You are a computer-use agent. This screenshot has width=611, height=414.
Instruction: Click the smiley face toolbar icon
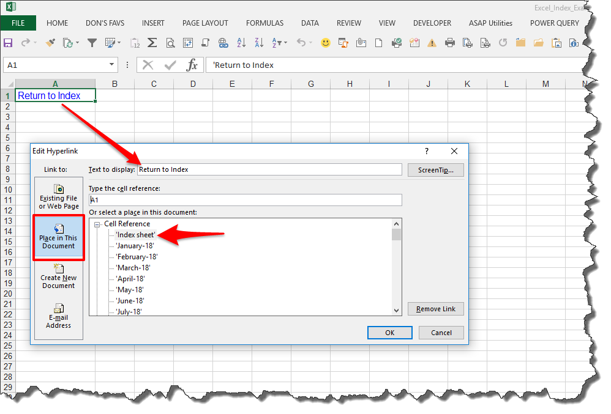coord(326,43)
